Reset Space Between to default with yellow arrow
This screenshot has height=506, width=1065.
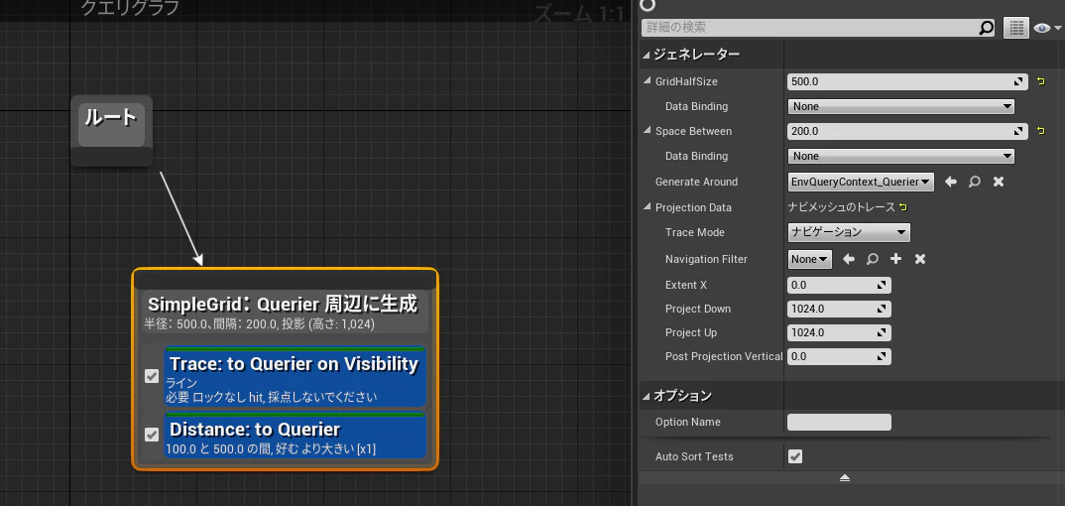coord(1040,131)
